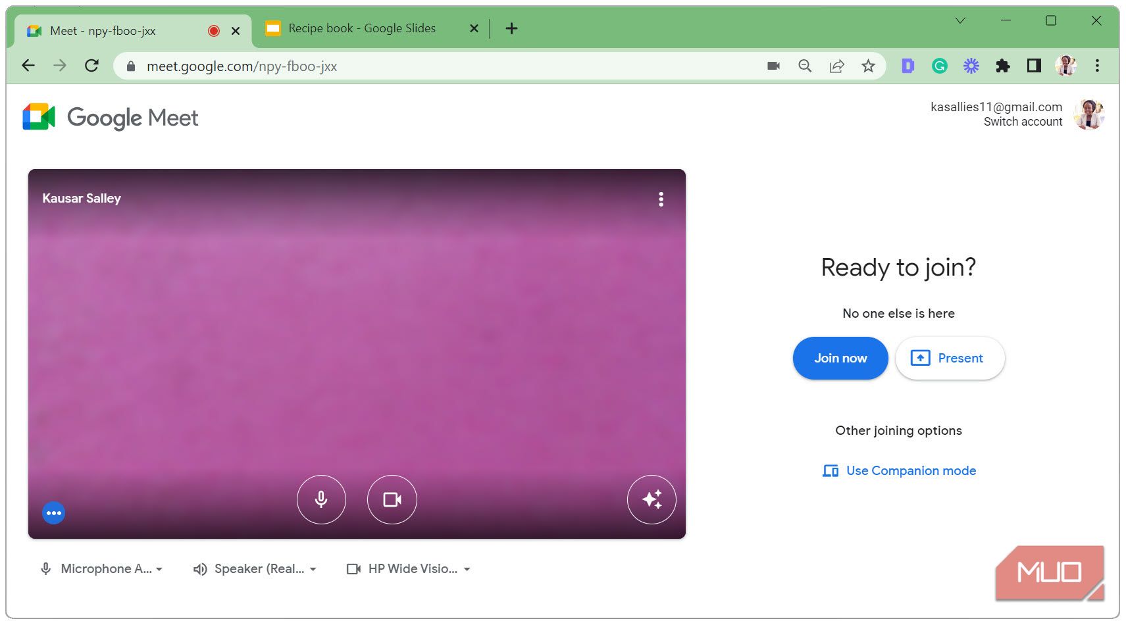Minimize the Chrome window
The image size is (1126, 623).
[x=1006, y=20]
